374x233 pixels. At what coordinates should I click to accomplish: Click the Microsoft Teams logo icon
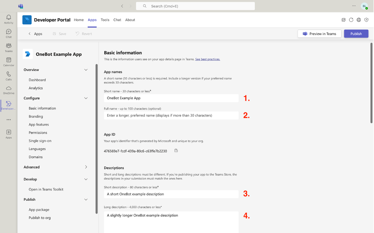21,6
